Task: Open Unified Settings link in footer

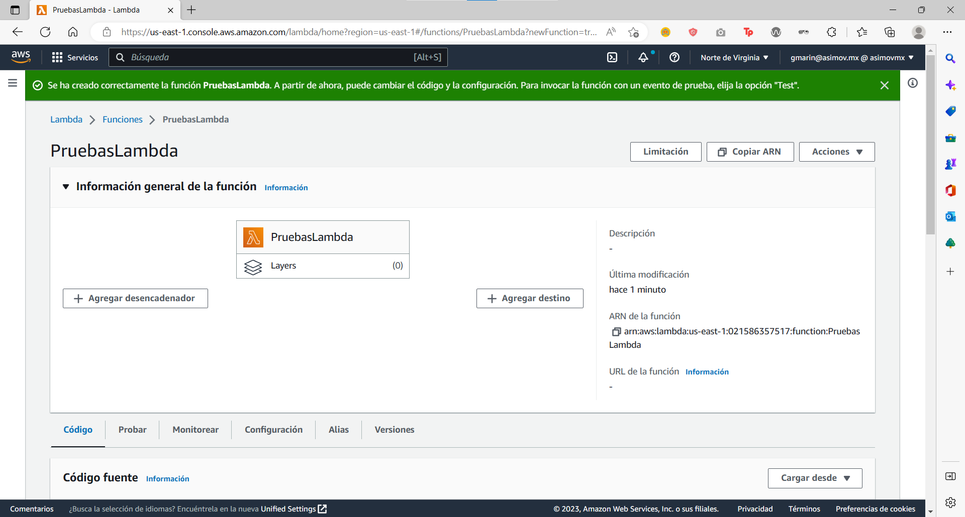Action: click(x=294, y=509)
